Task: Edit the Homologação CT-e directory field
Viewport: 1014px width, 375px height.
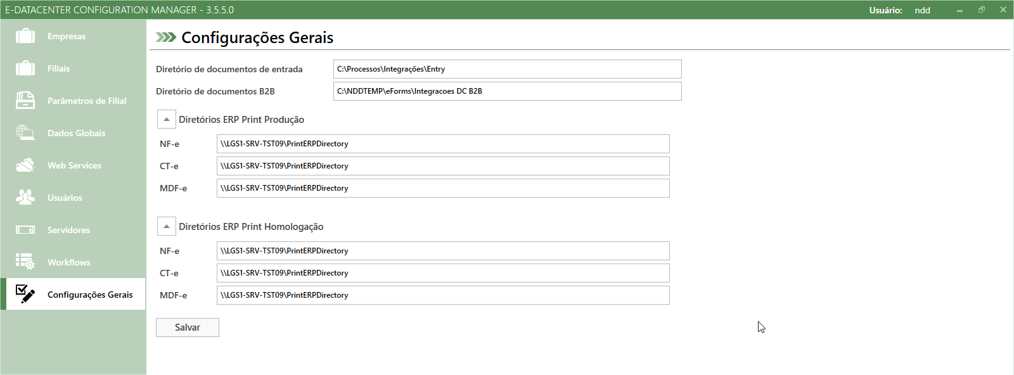Action: point(443,273)
